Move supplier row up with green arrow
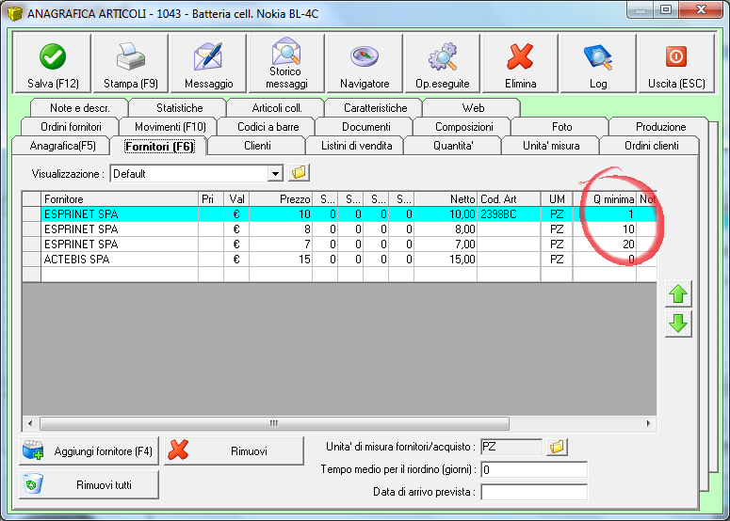 [x=678, y=294]
